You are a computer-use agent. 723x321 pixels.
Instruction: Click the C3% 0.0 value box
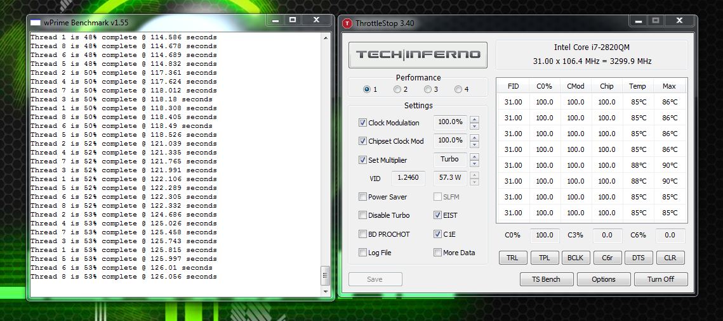[x=607, y=235]
